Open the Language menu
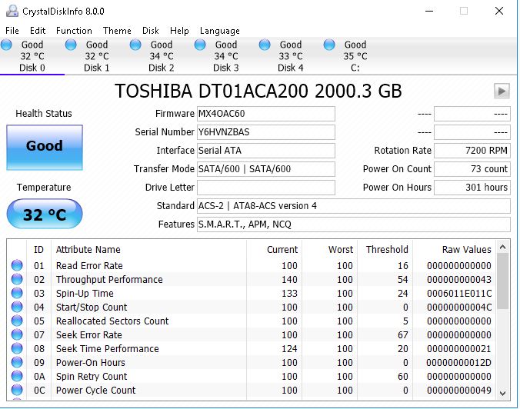The width and height of the screenshot is (520, 409). (x=219, y=31)
